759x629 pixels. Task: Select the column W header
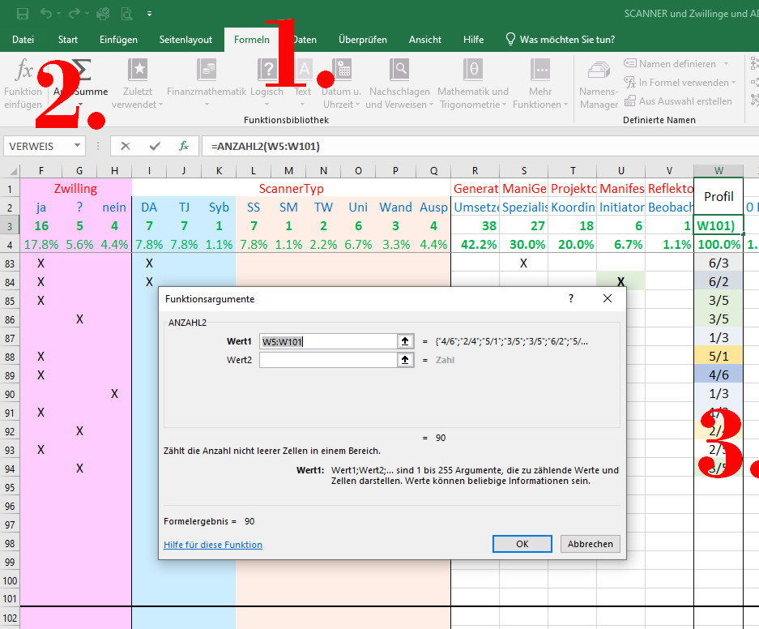(718, 170)
